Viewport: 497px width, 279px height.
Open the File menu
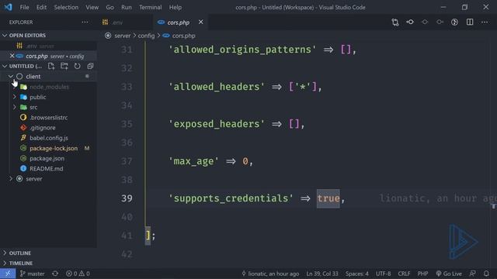point(24,7)
